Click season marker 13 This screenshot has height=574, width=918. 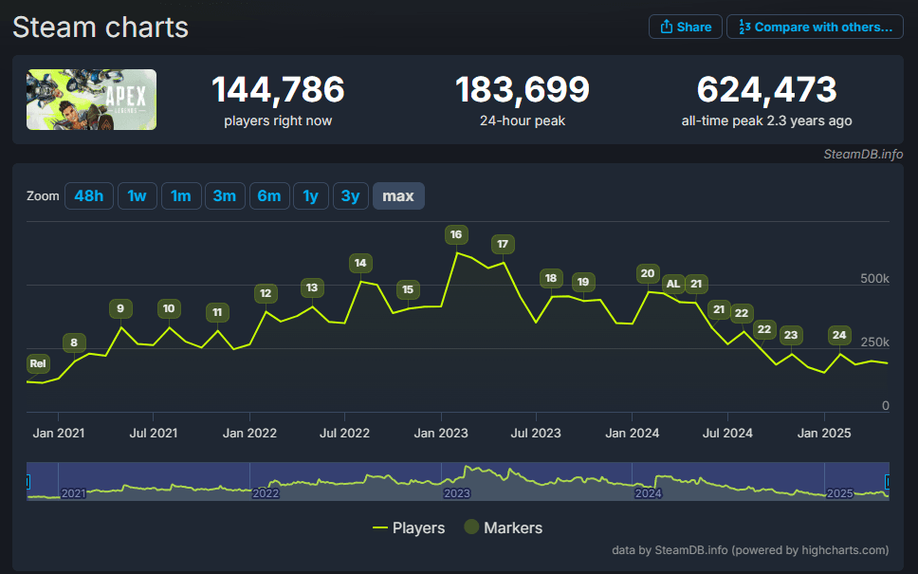pos(312,287)
